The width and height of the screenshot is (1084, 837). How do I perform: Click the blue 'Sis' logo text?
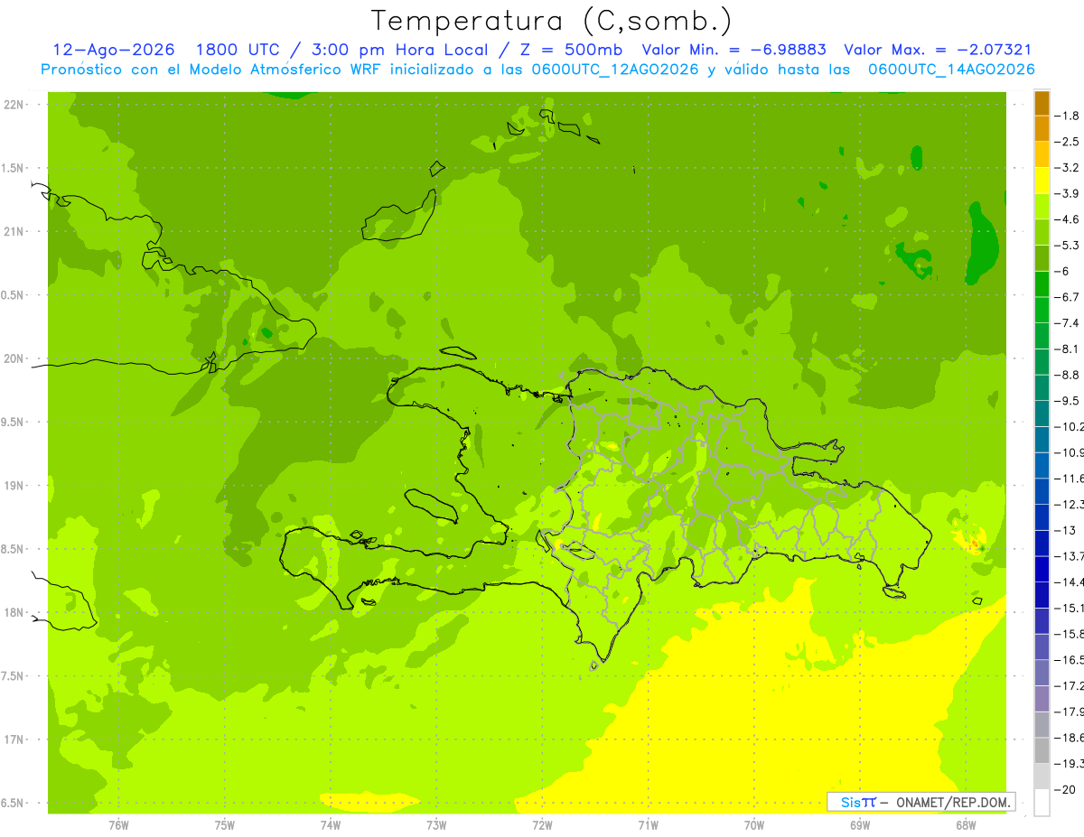850,802
